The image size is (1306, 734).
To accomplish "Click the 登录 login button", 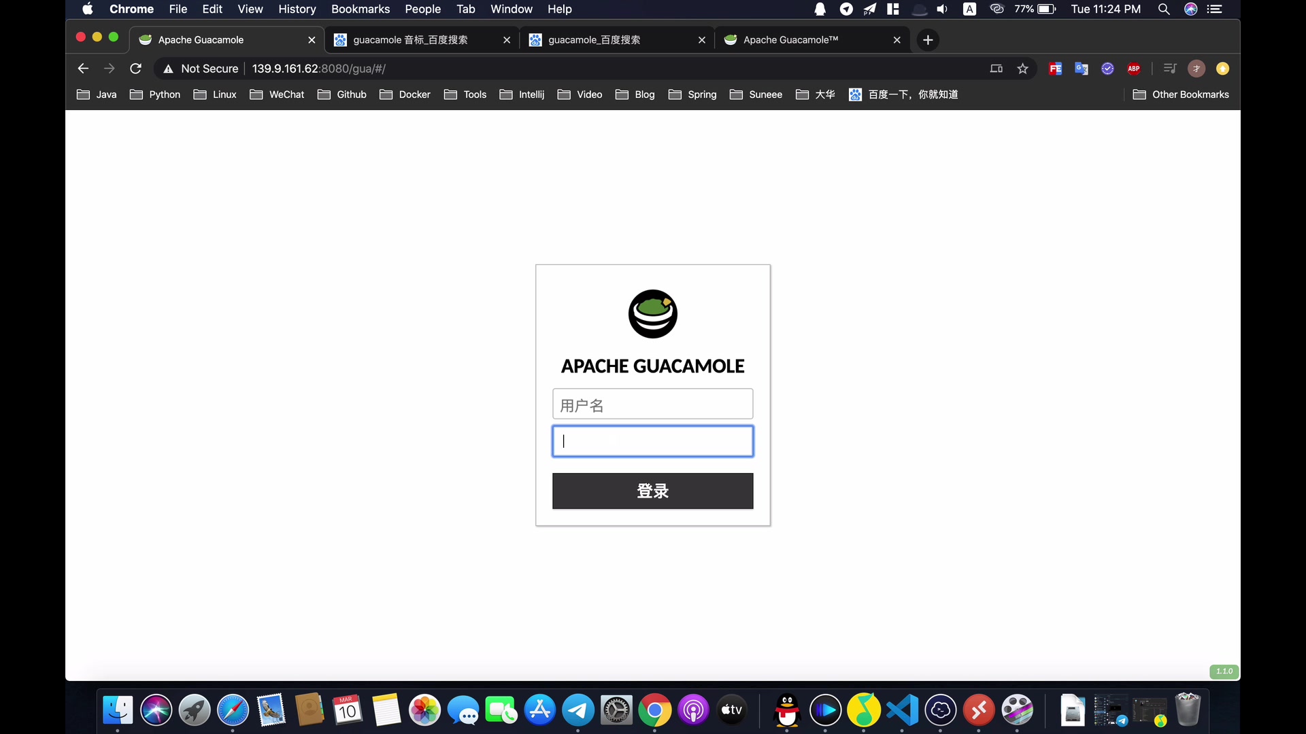I will [x=652, y=491].
